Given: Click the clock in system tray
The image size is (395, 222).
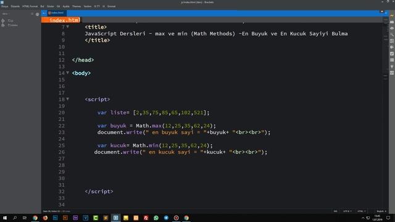Looking at the screenshot, I should (x=377, y=218).
